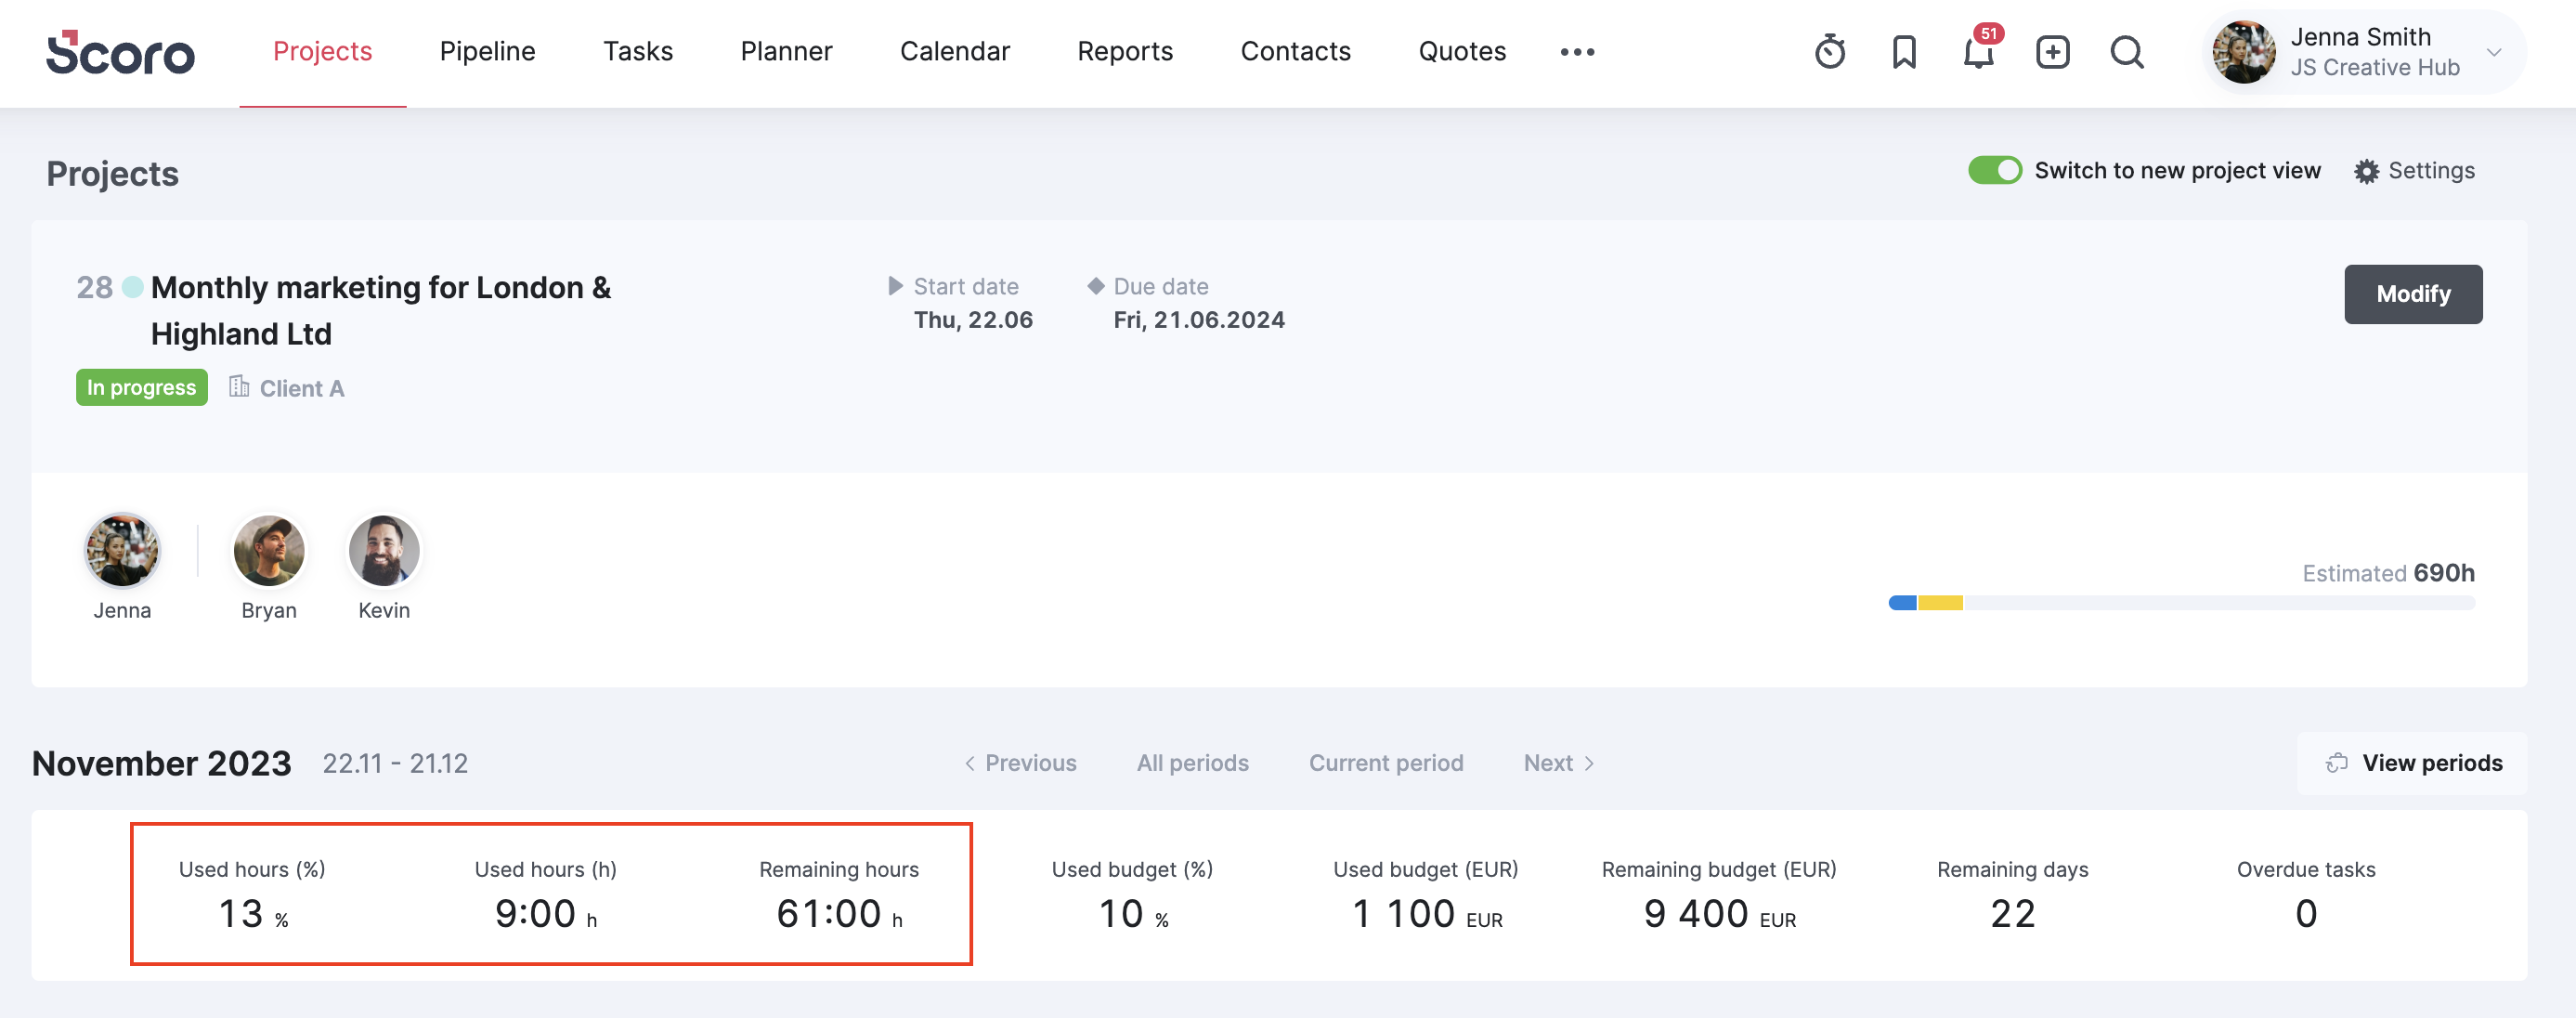2576x1018 pixels.
Task: Go to Previous period
Action: (1020, 763)
